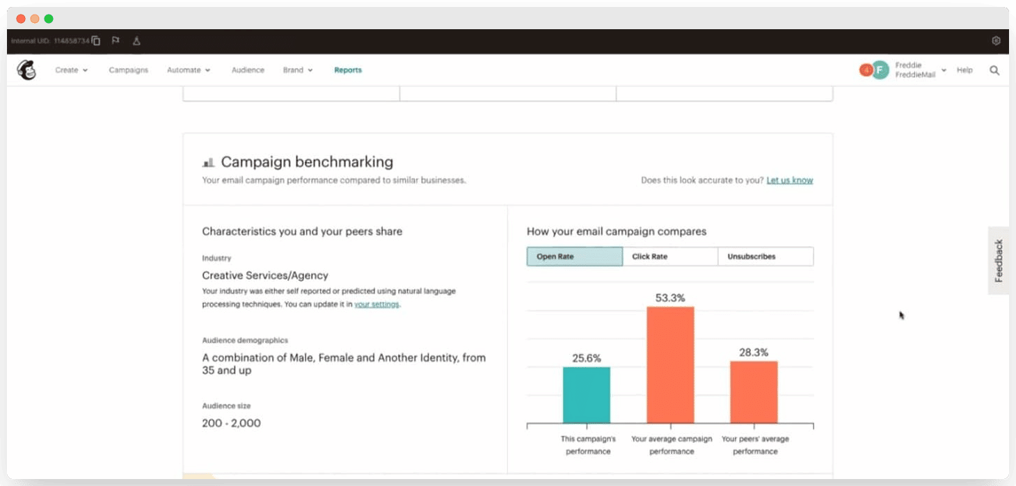This screenshot has height=486, width=1016.
Task: Click the "Campaign benchmarking" heading
Action: point(307,162)
